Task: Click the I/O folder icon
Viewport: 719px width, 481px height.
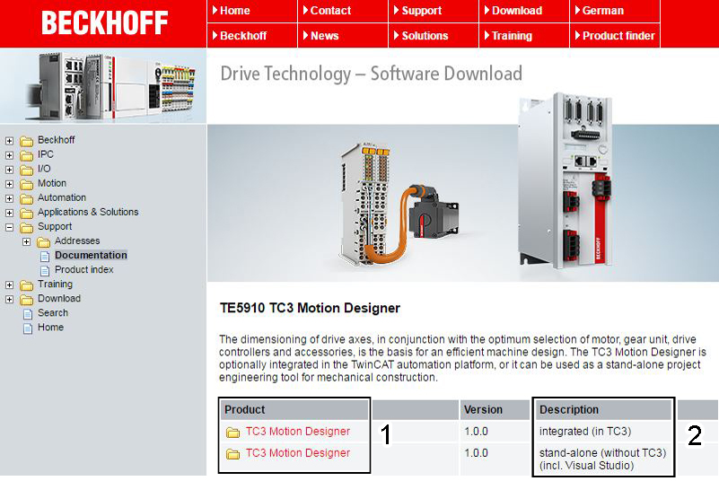Action: point(27,171)
